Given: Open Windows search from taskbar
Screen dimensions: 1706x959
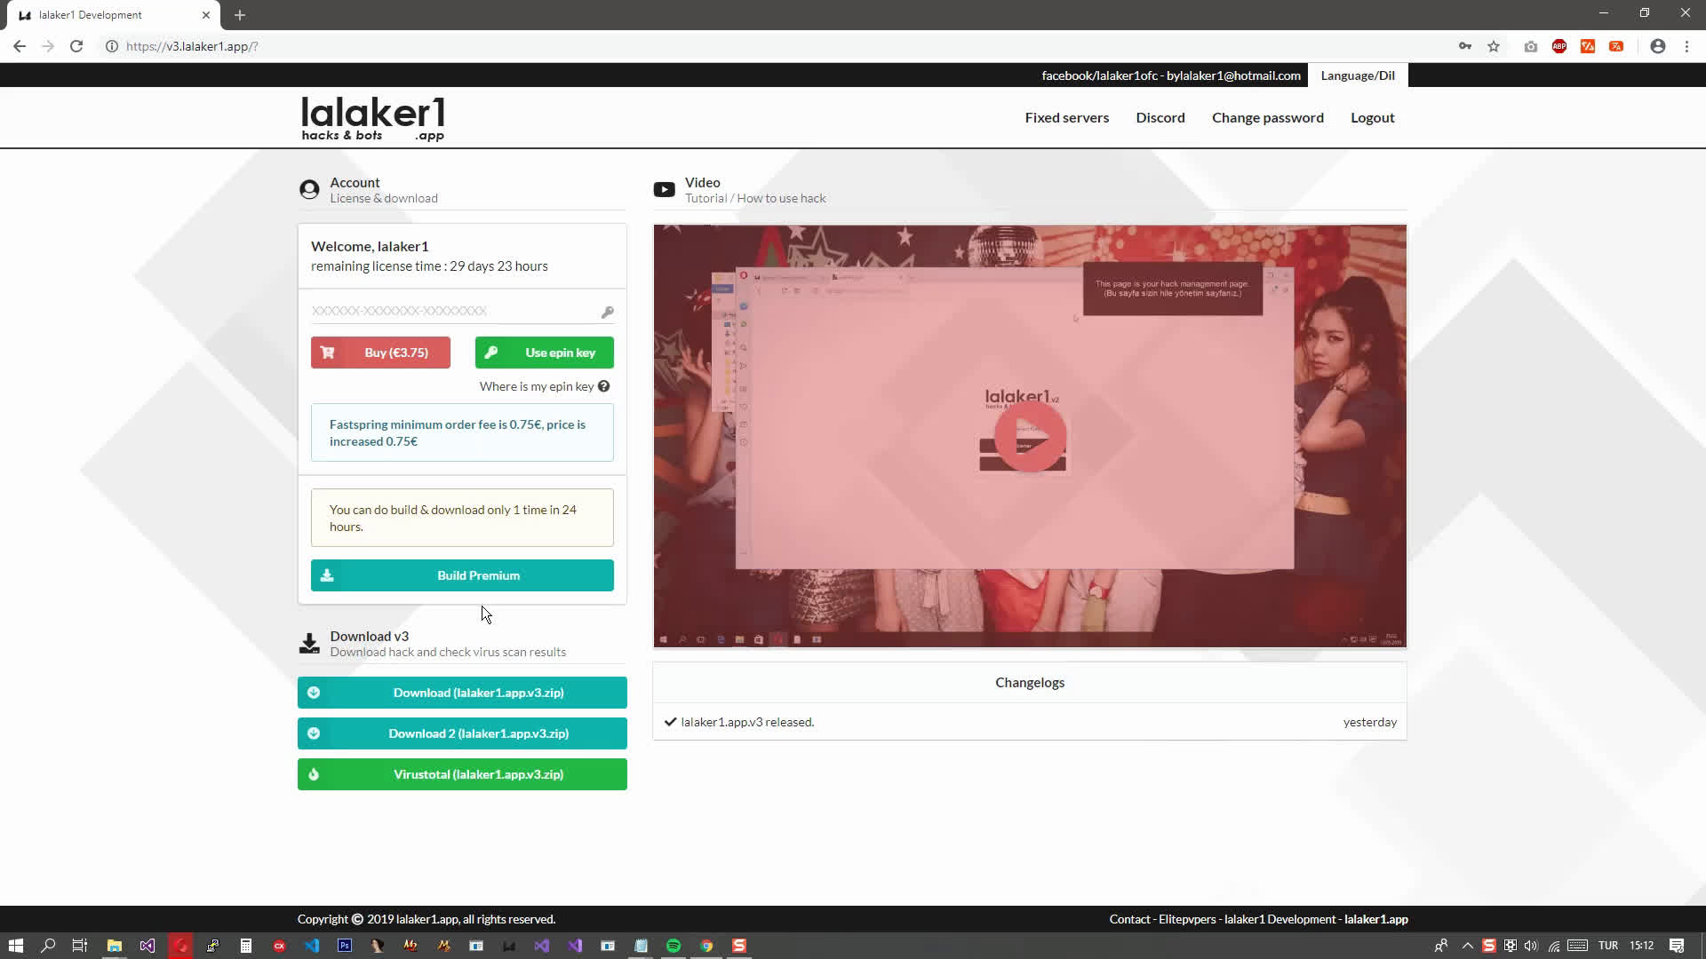Looking at the screenshot, I should [x=48, y=946].
